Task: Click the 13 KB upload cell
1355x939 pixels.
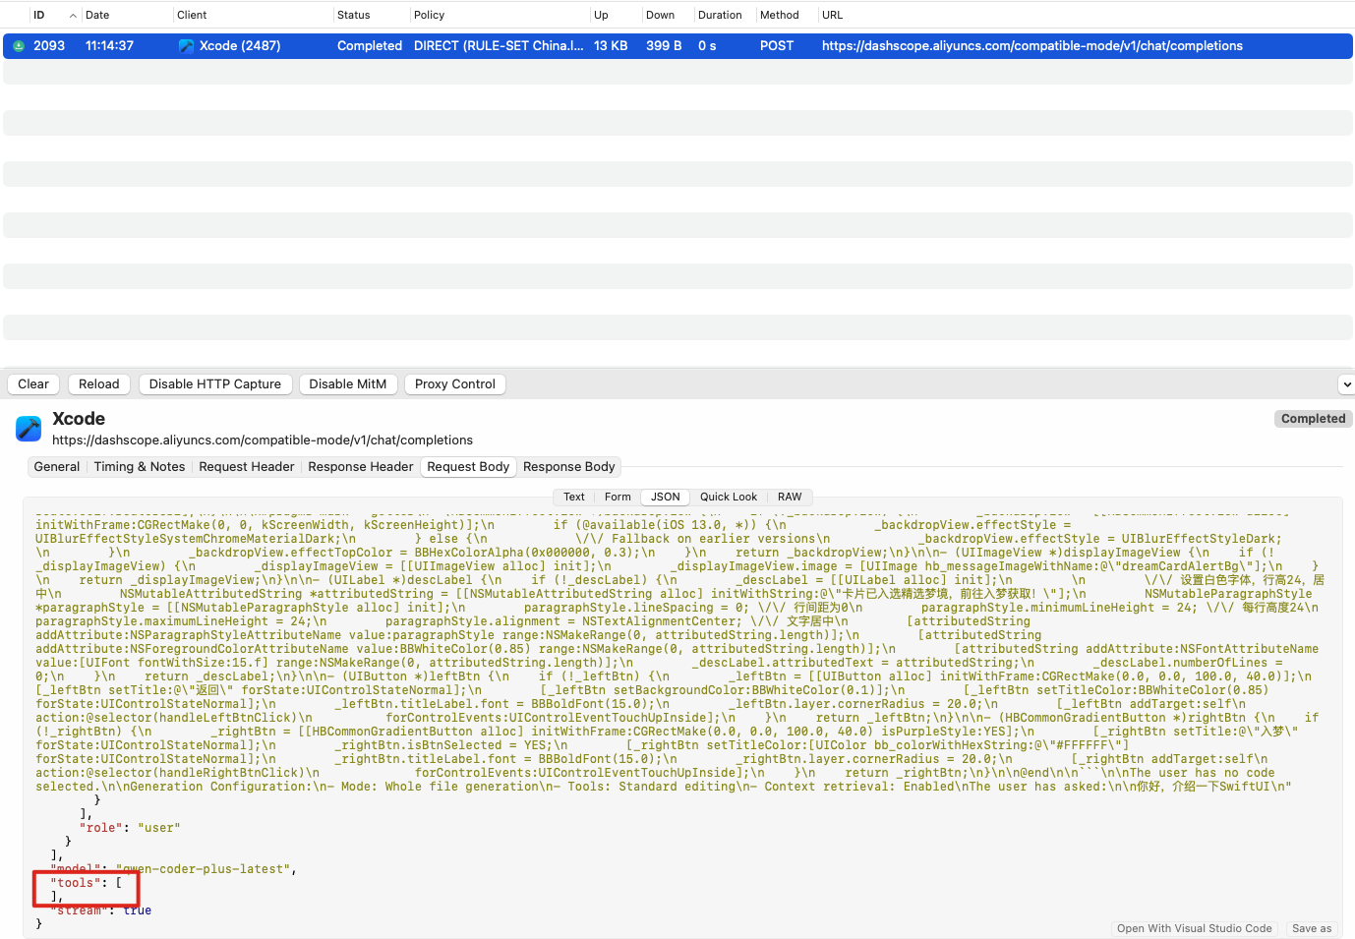Action: (611, 46)
